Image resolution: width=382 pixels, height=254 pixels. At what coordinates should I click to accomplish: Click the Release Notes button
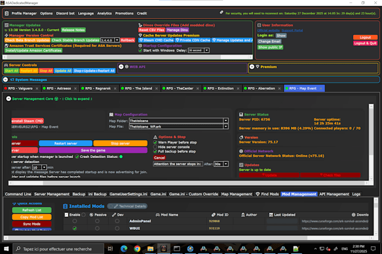click(x=74, y=30)
